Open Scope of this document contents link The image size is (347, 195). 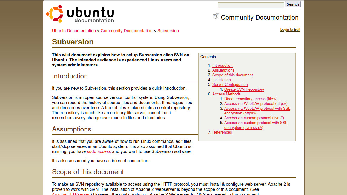coord(232,75)
